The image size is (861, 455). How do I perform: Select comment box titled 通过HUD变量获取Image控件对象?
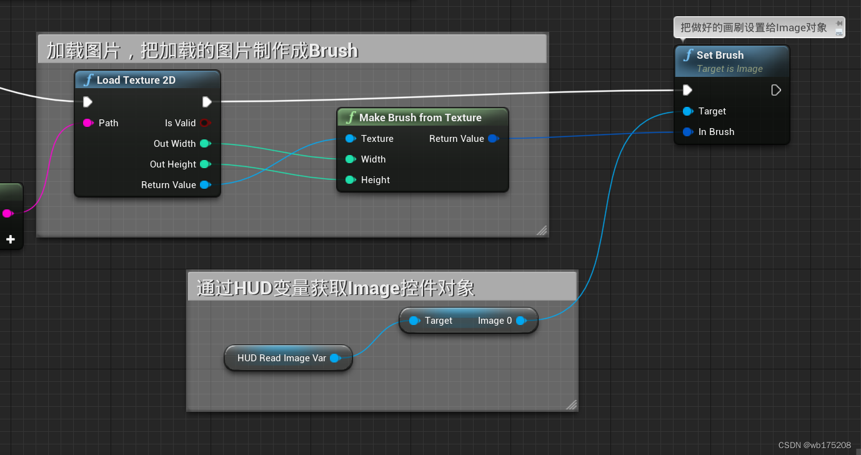[x=382, y=286]
